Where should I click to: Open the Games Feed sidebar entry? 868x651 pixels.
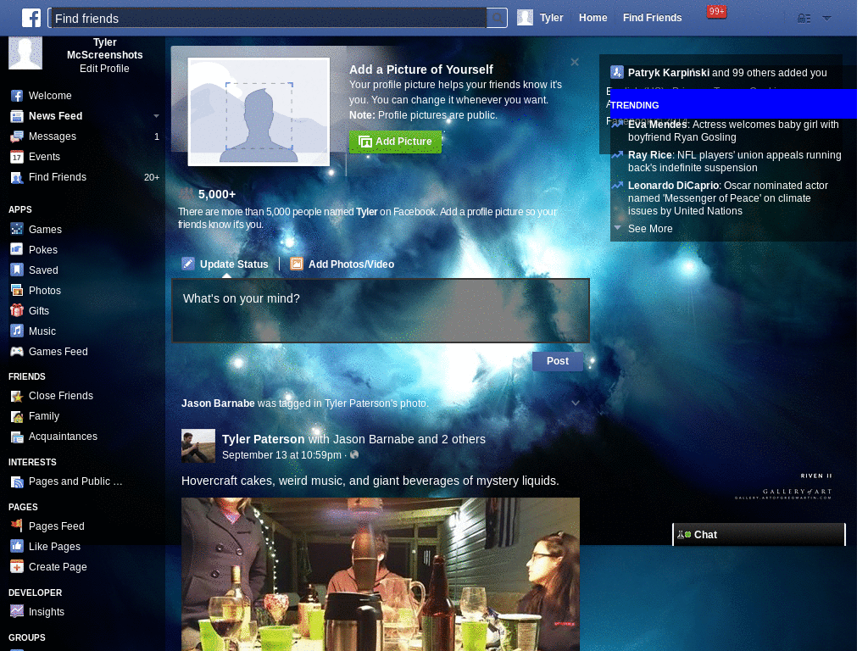[x=58, y=352]
